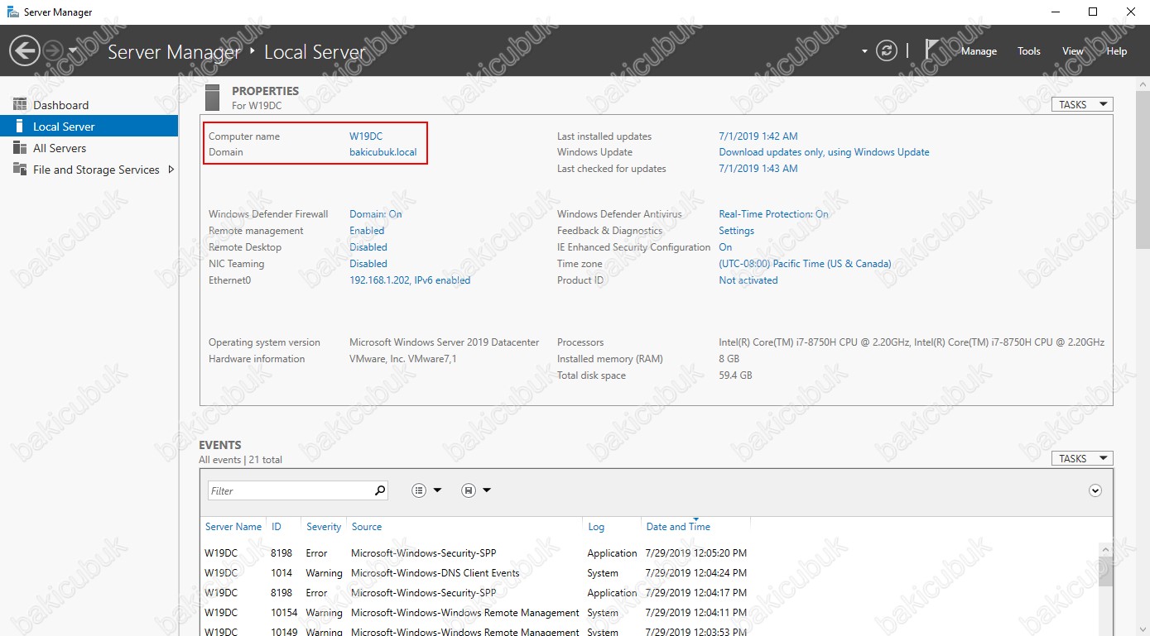Click the Properties server icon
The height and width of the screenshot is (636, 1150).
coord(212,98)
